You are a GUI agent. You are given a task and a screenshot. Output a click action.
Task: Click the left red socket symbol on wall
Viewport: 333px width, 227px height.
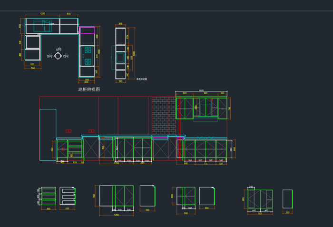pos(69,131)
